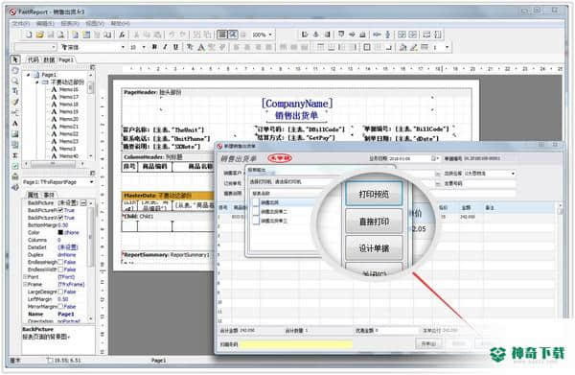Screen dimensions: 575x375
Task: Click the font color A icon
Action: pos(201,47)
